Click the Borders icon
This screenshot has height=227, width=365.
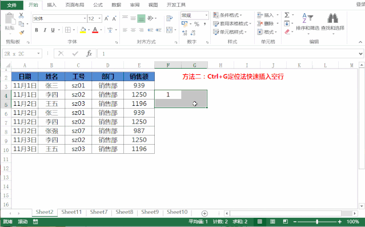point(68,30)
